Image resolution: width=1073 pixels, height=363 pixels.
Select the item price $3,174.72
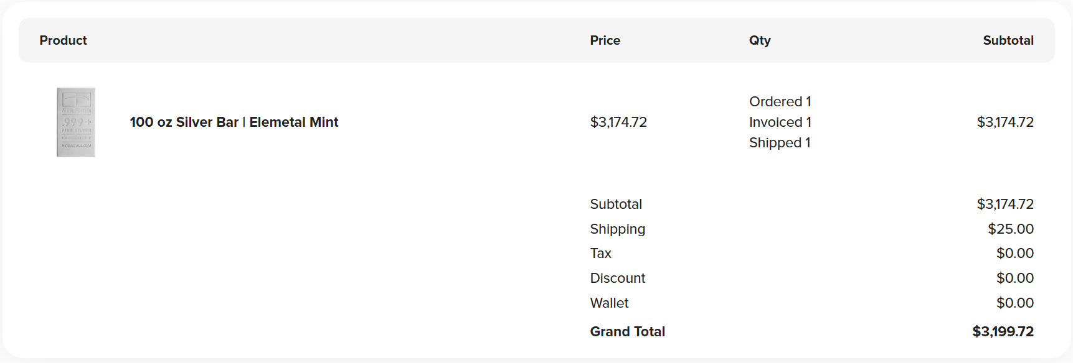(618, 122)
